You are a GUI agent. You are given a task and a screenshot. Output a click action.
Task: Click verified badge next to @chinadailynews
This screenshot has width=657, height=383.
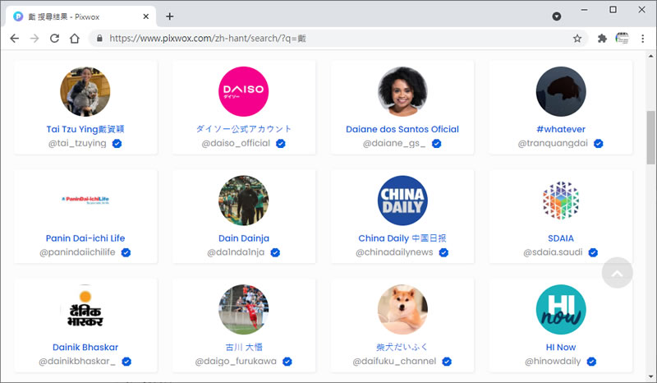[x=443, y=252]
